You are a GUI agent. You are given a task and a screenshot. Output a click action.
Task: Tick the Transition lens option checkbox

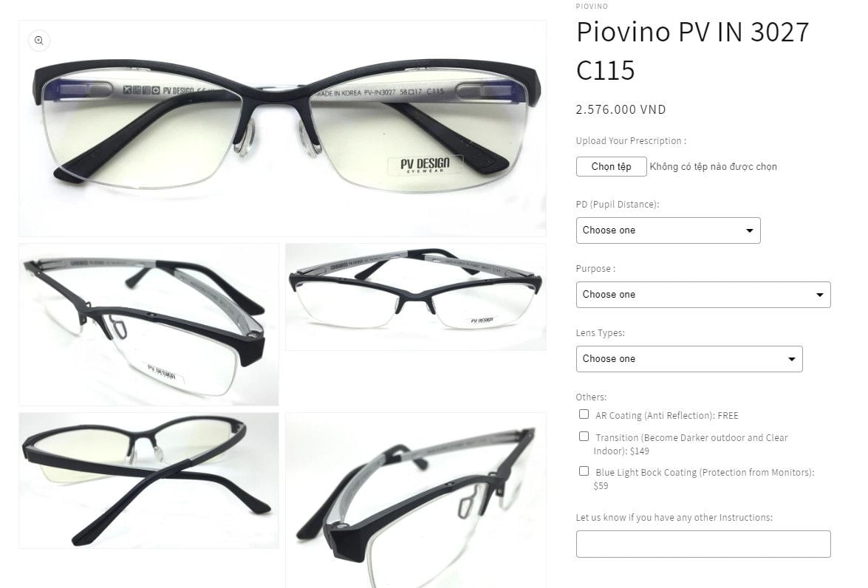pos(584,437)
